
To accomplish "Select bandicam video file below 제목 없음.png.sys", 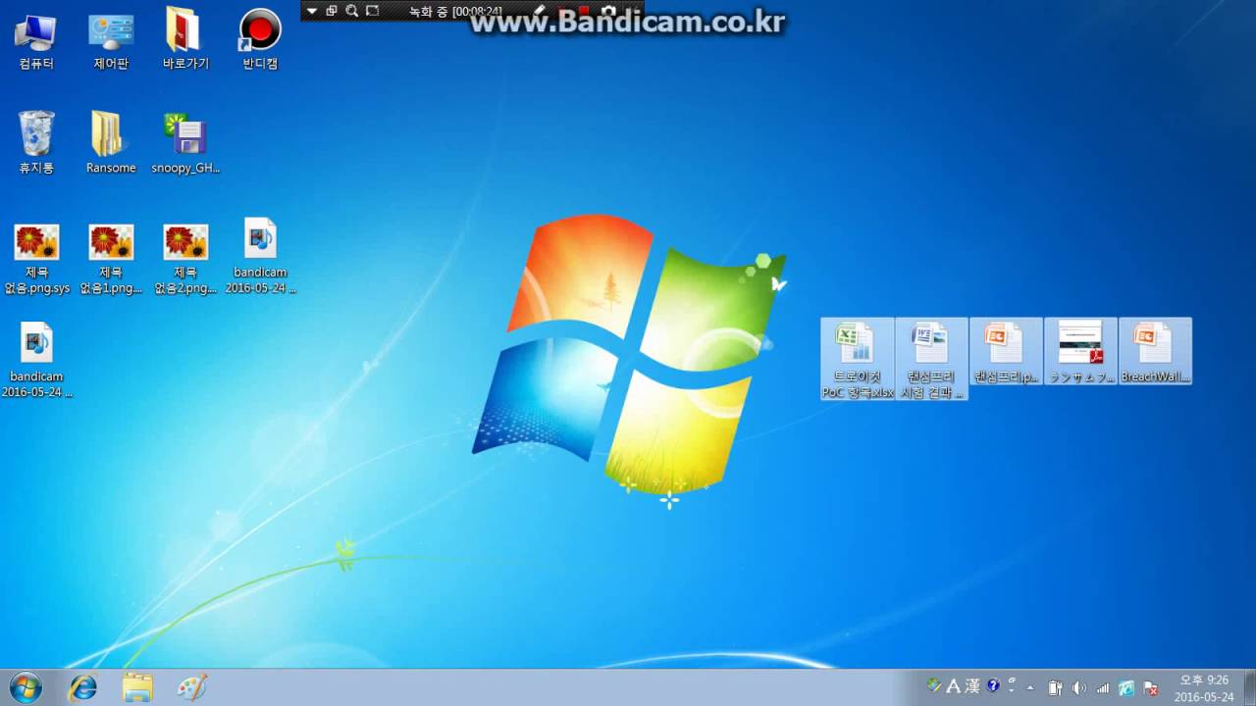I will pyautogui.click(x=36, y=361).
